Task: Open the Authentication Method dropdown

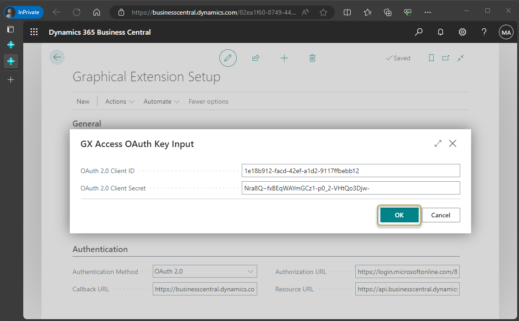Action: (x=250, y=271)
